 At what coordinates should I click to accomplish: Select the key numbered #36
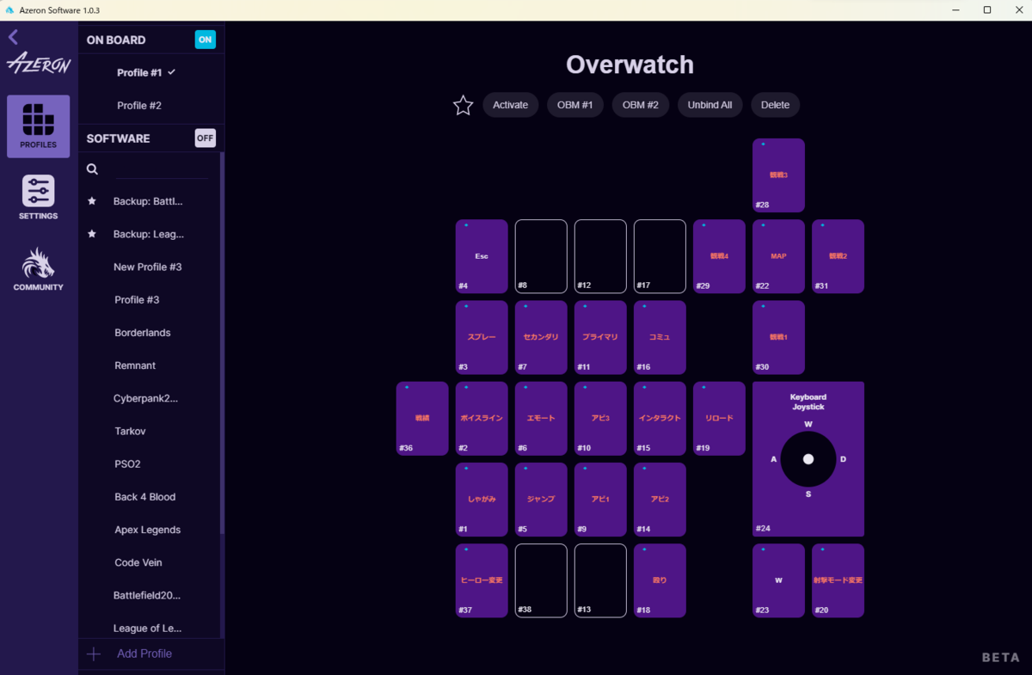[x=422, y=419]
